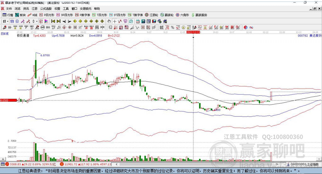Click the red 4.6588 price label
The width and height of the screenshot is (322, 174).
point(8,100)
